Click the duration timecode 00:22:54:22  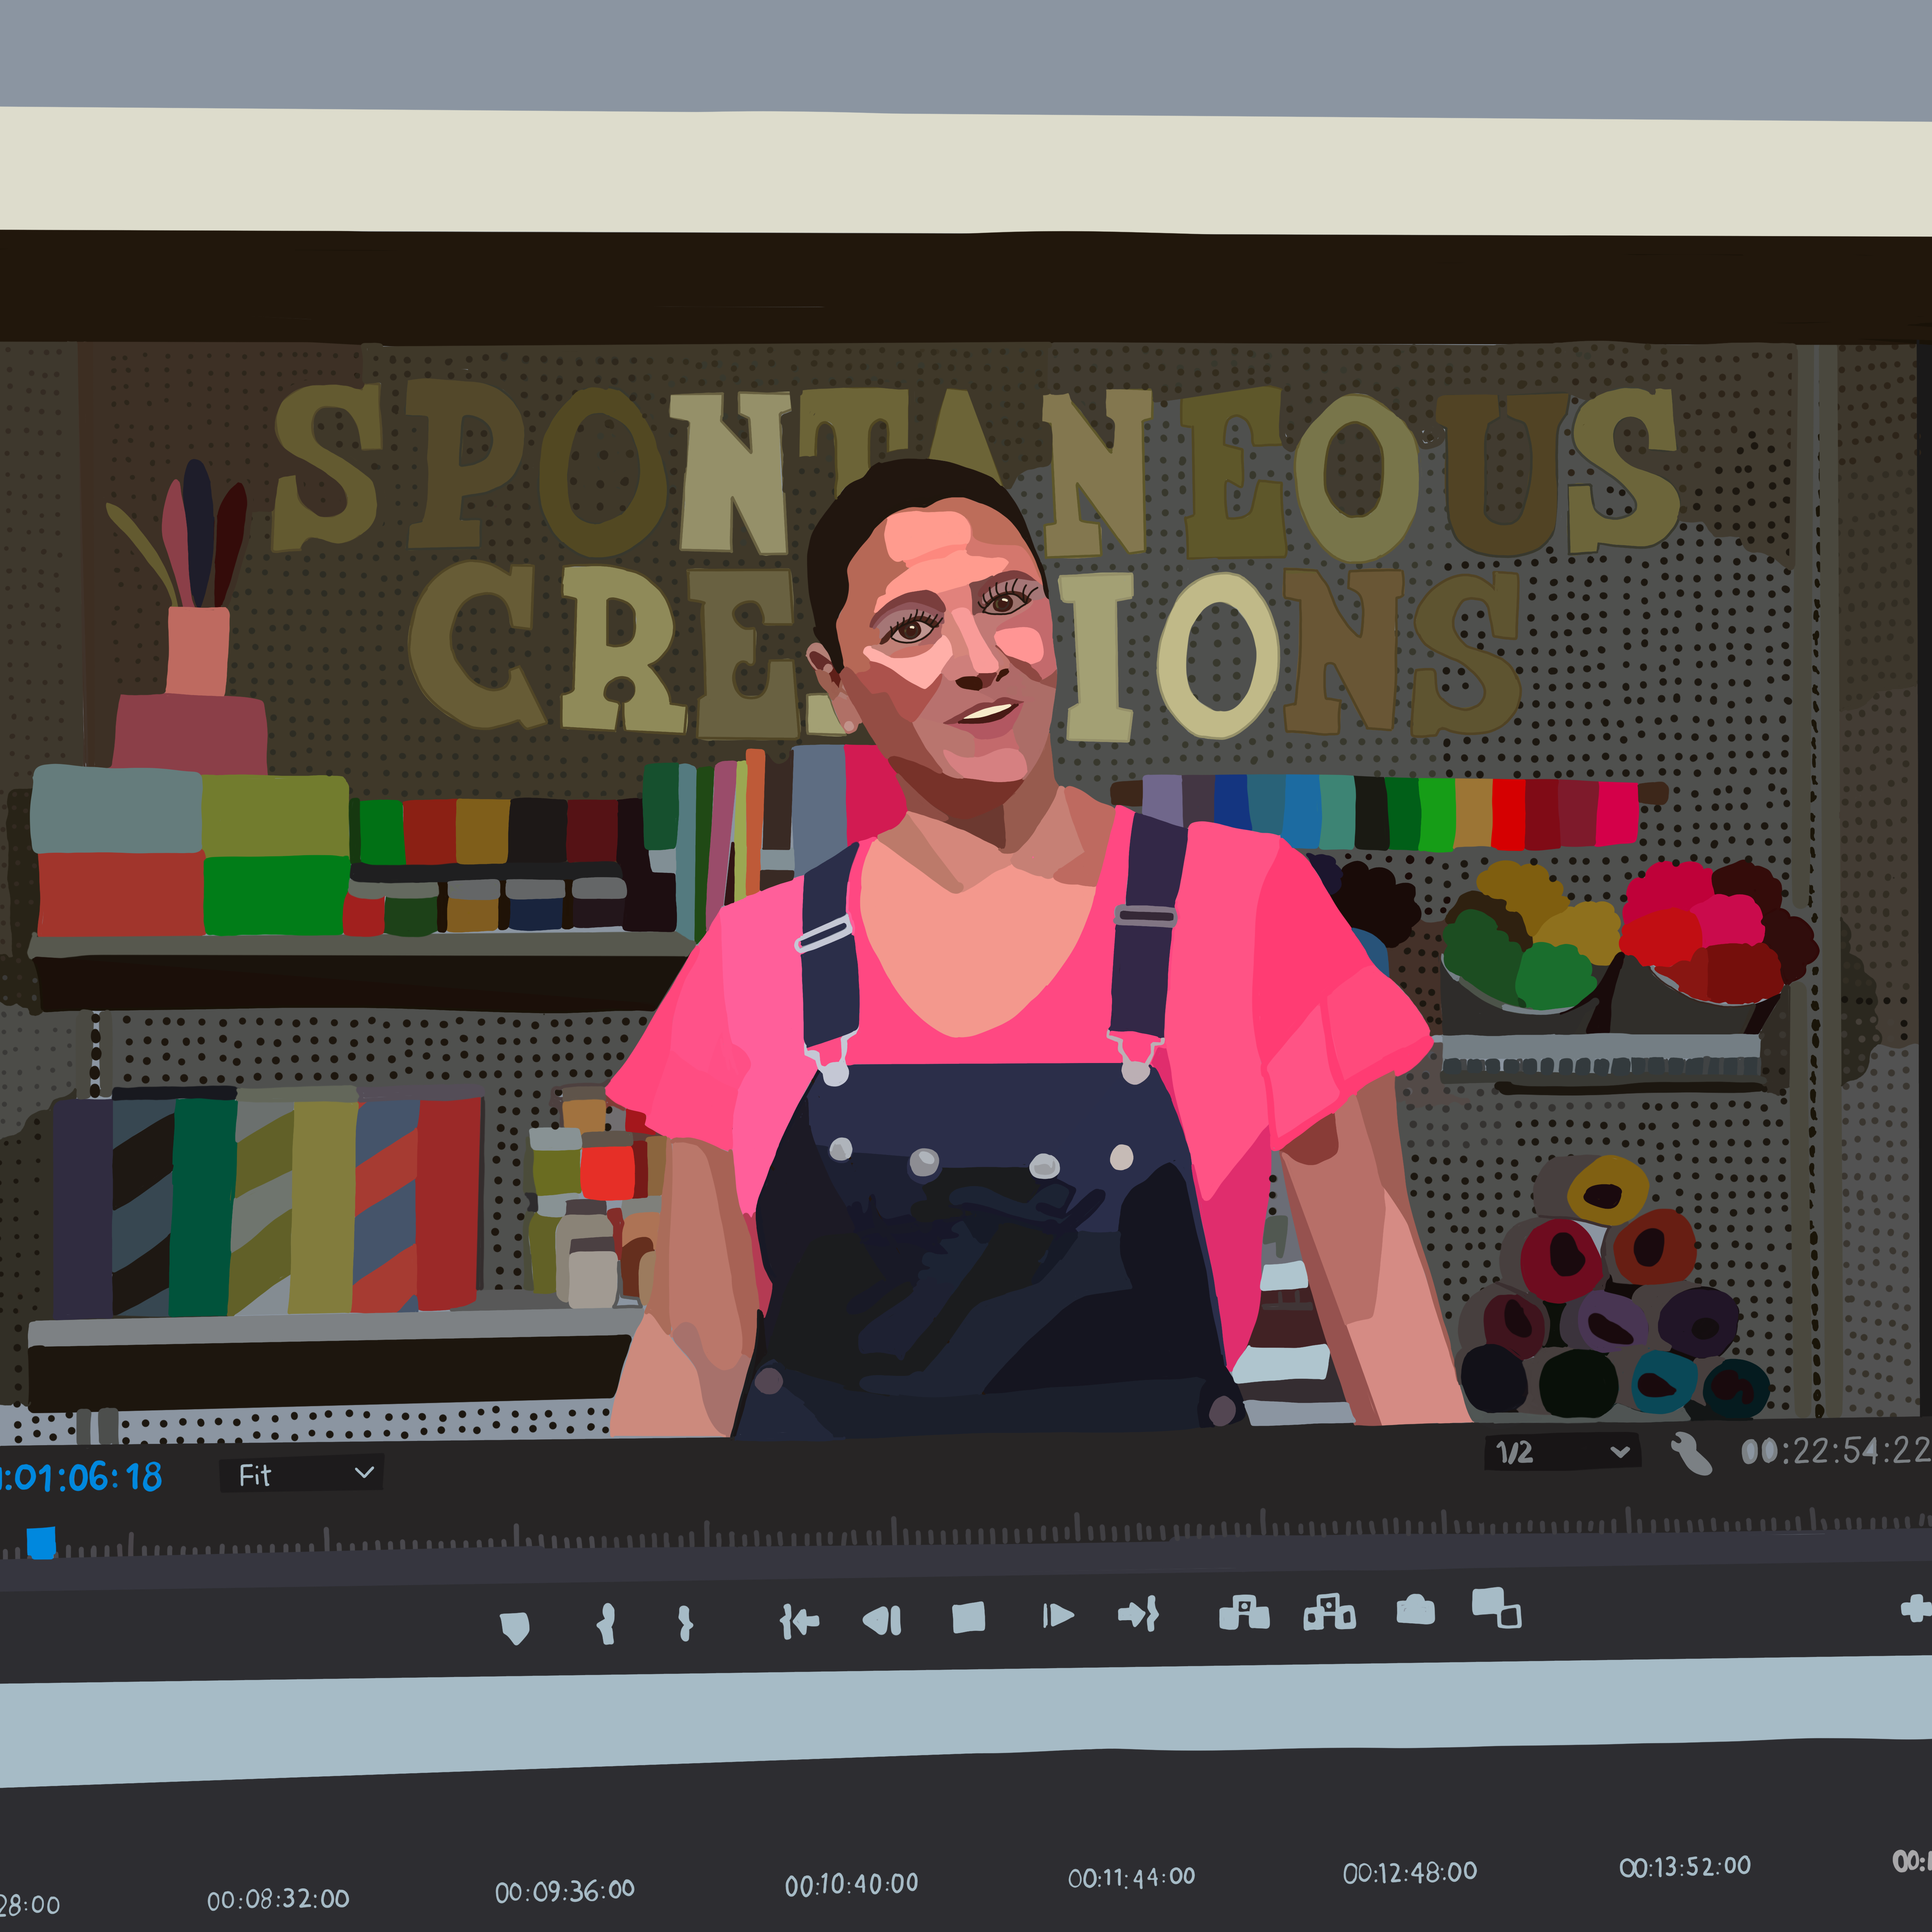pyautogui.click(x=1836, y=1450)
